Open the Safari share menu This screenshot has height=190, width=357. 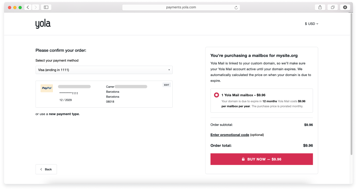(320, 7)
